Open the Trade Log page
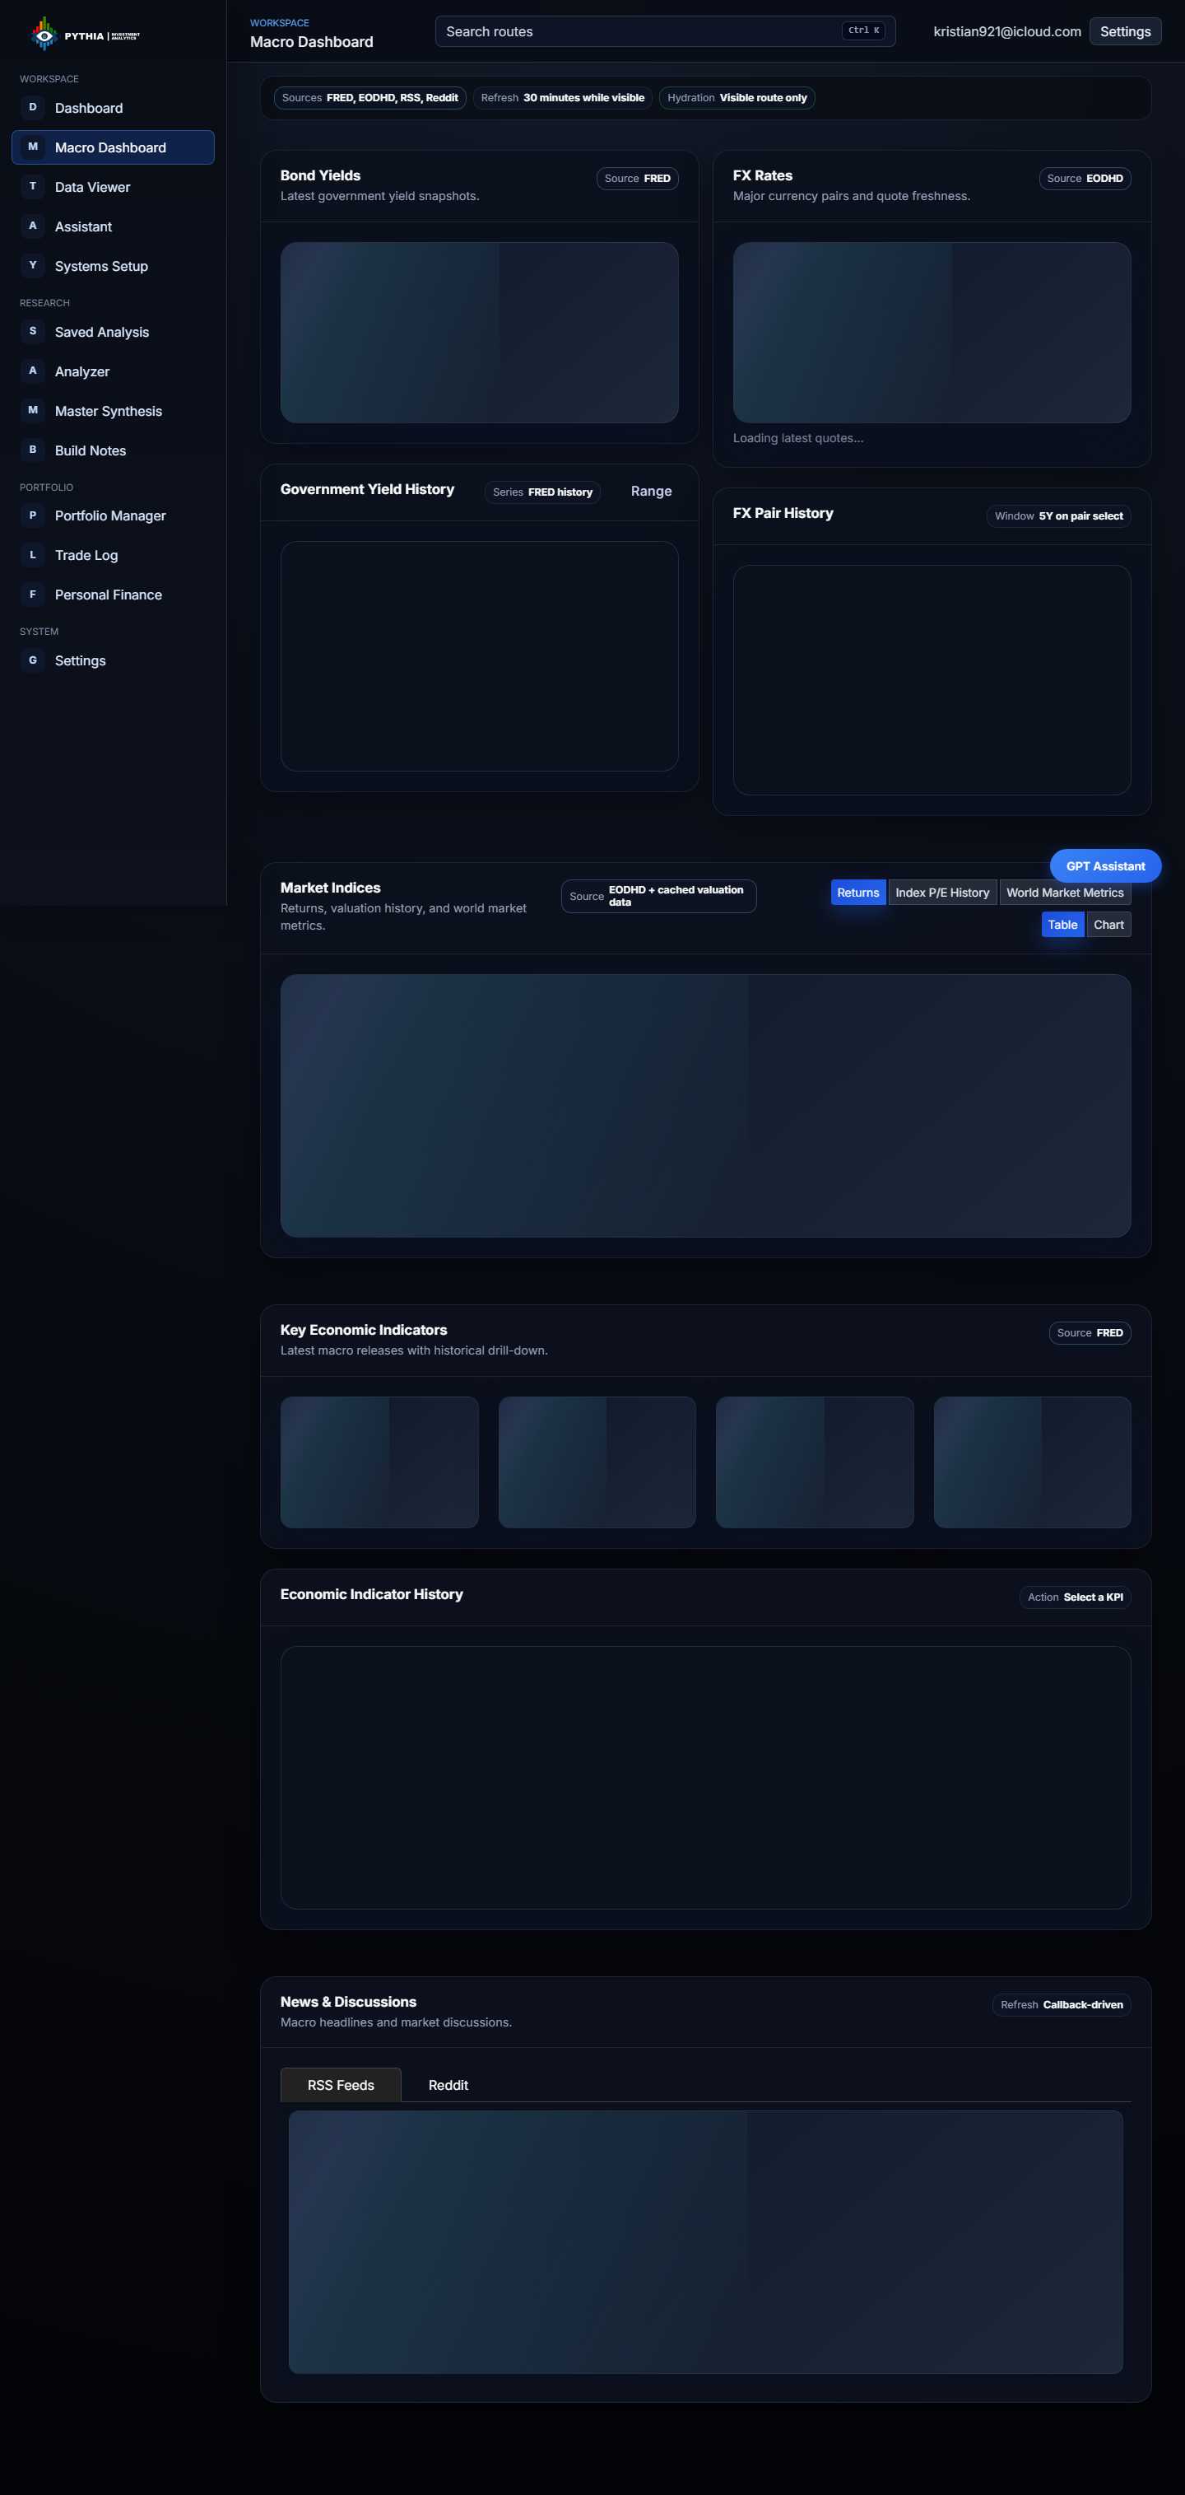 coord(112,555)
